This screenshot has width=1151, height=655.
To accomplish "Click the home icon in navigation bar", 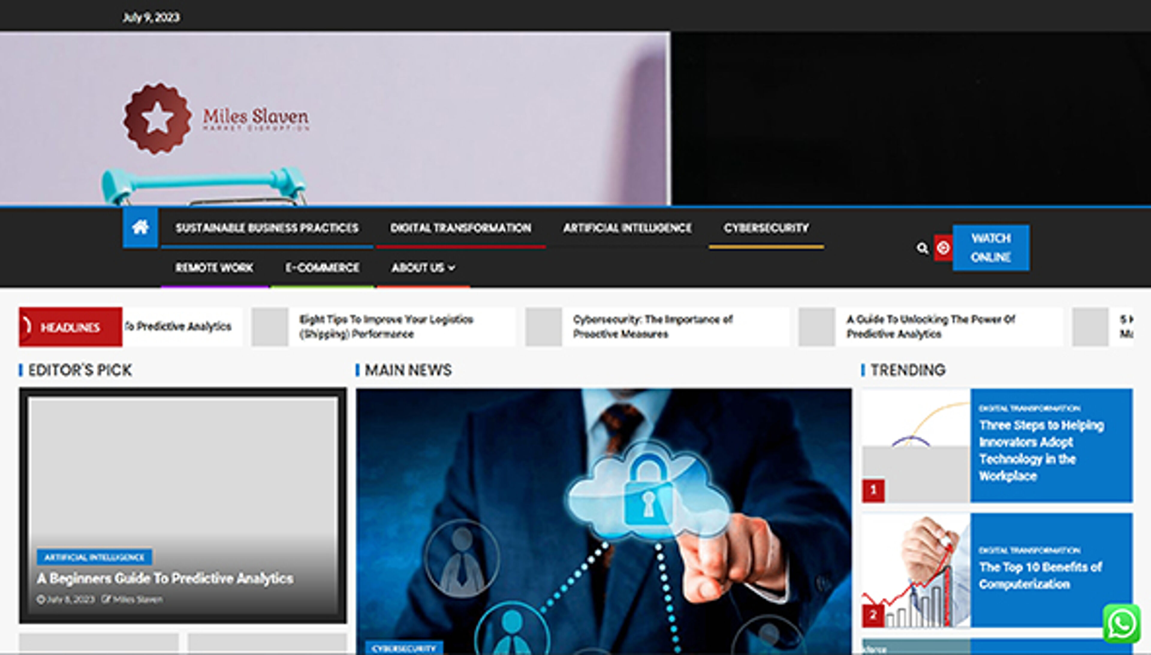I will tap(140, 227).
